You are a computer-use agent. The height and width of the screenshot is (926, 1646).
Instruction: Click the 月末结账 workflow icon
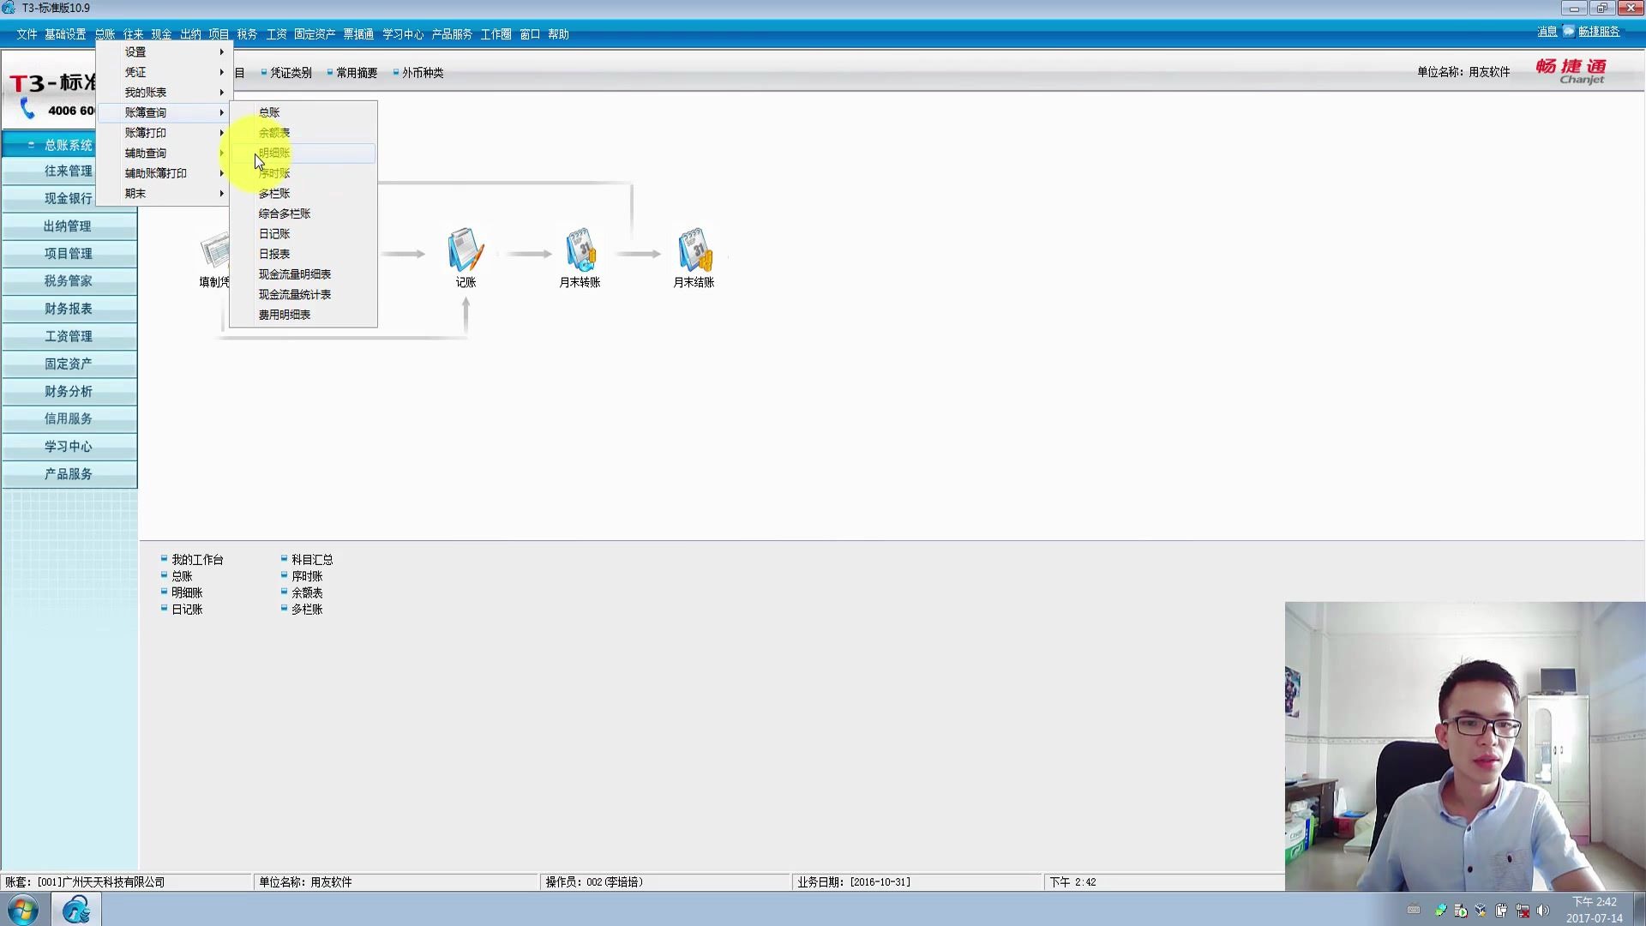694,250
